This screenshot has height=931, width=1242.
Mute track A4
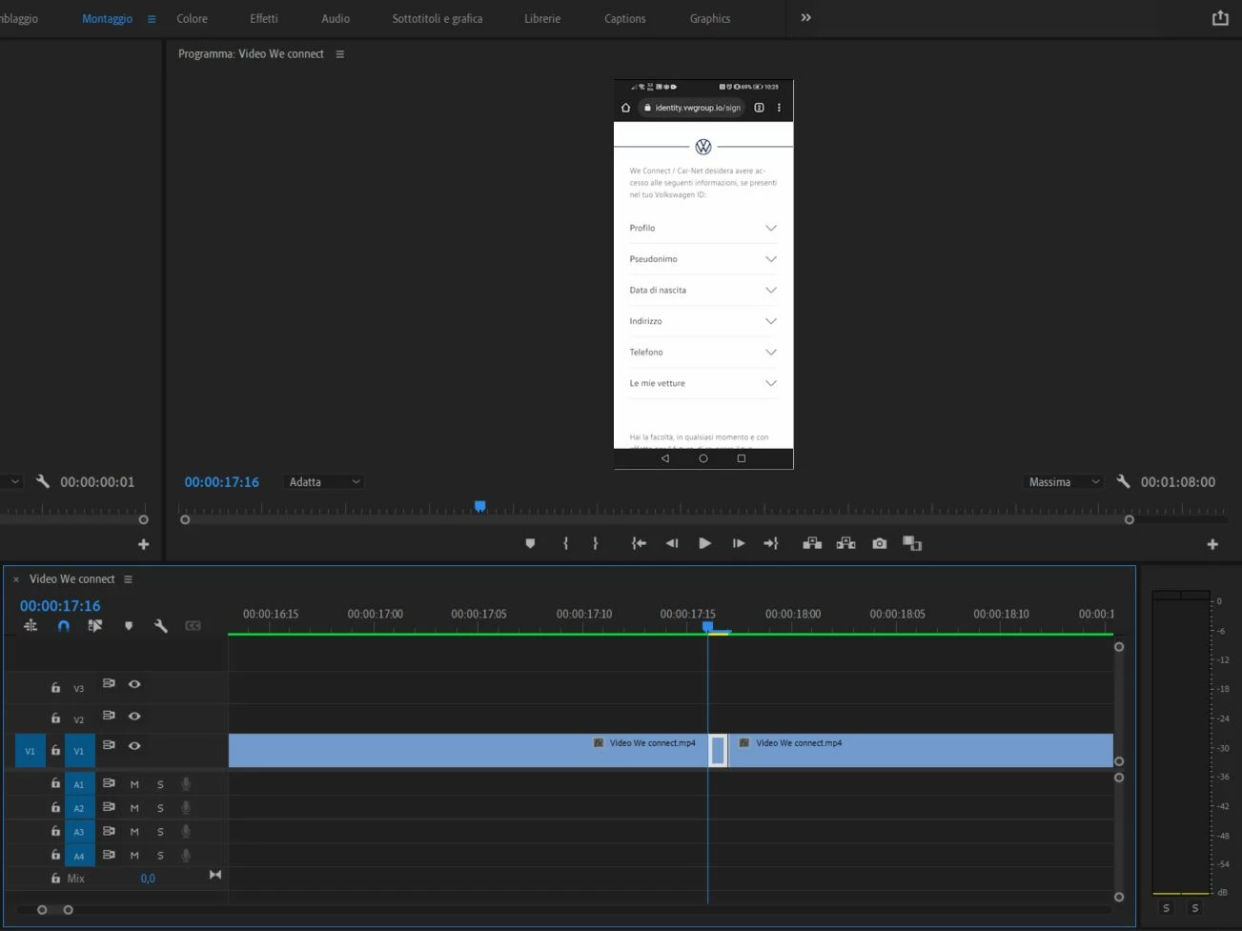[x=134, y=856]
